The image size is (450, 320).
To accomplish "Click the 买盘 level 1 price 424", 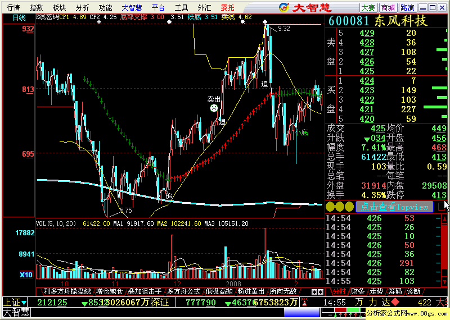I will (x=367, y=80).
